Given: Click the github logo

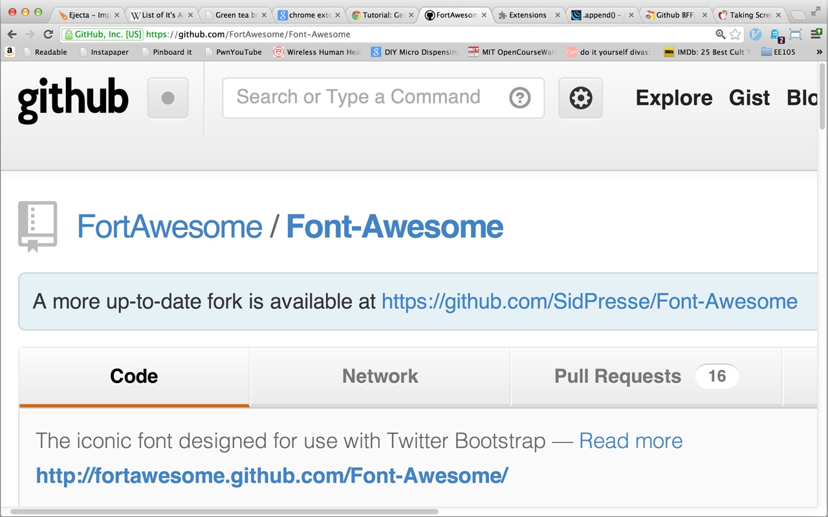Looking at the screenshot, I should tap(72, 98).
